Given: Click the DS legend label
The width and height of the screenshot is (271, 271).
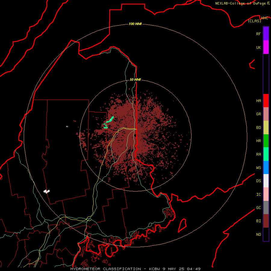Looking at the screenshot, I should [258, 181].
